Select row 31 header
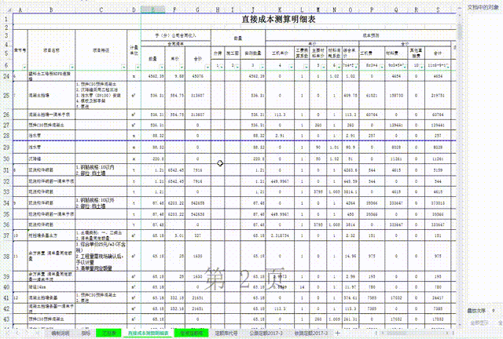This screenshot has width=503, height=339. [6, 170]
